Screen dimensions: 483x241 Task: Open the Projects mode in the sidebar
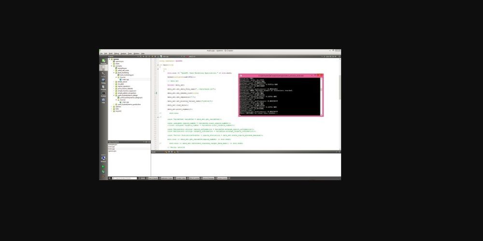pyautogui.click(x=103, y=88)
